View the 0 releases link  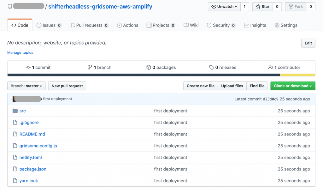tap(223, 68)
